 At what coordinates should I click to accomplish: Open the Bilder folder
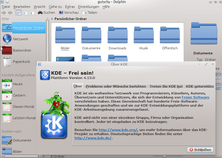(65, 38)
